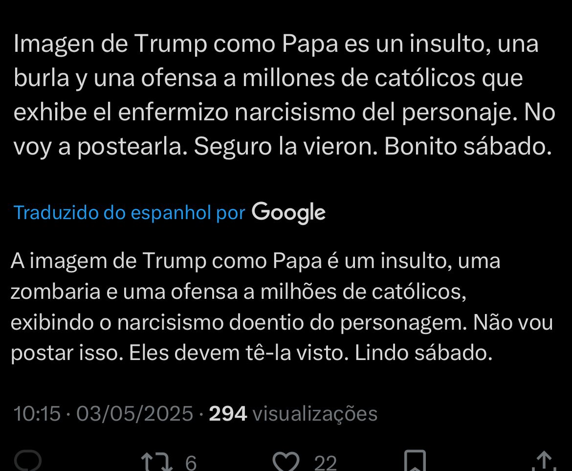Screen dimensions: 572x471
Task: View the 294 view count number
Action: tap(228, 414)
